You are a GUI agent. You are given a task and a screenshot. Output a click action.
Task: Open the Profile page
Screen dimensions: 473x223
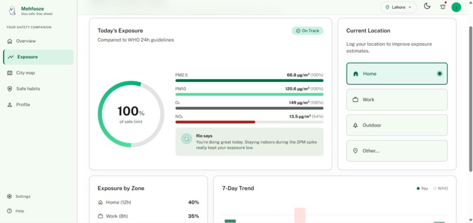[x=38, y=105]
